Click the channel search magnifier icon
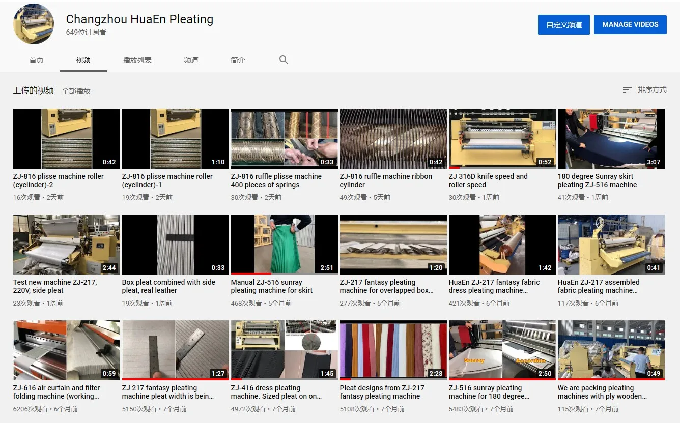 pos(284,60)
